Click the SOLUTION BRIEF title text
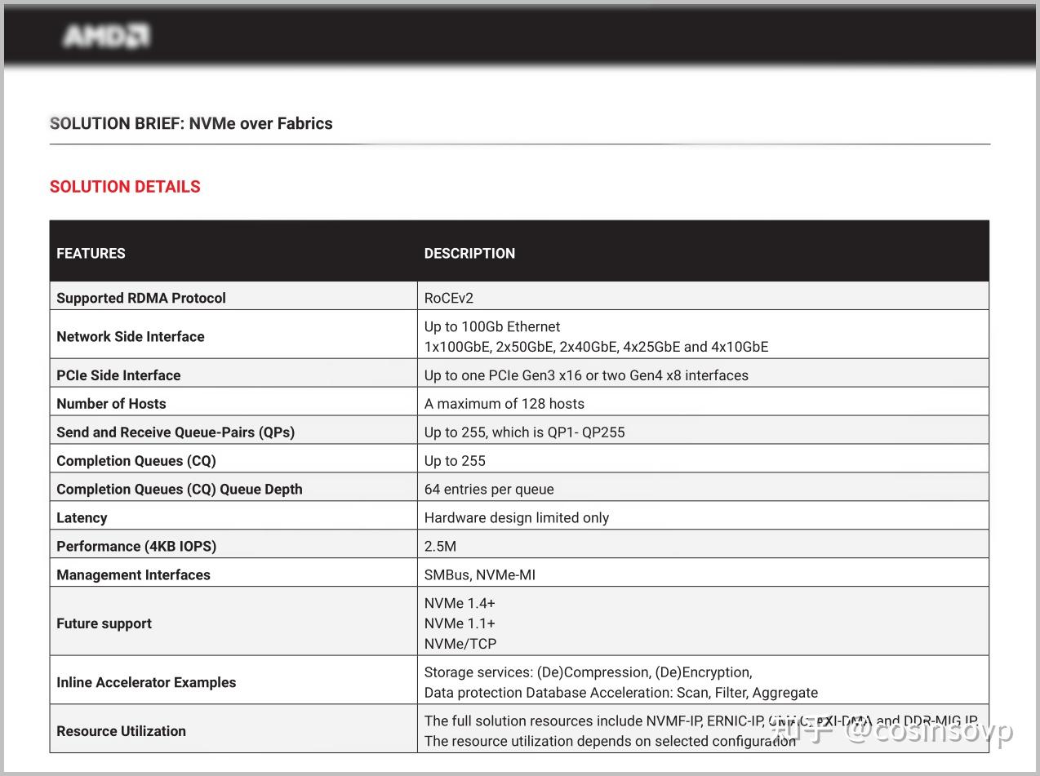This screenshot has height=776, width=1040. (191, 123)
